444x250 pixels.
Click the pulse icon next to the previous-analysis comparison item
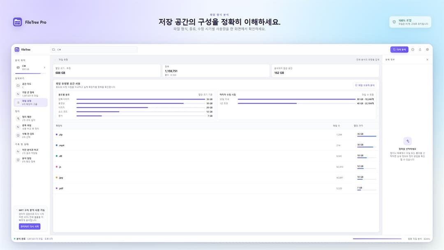tap(18, 151)
